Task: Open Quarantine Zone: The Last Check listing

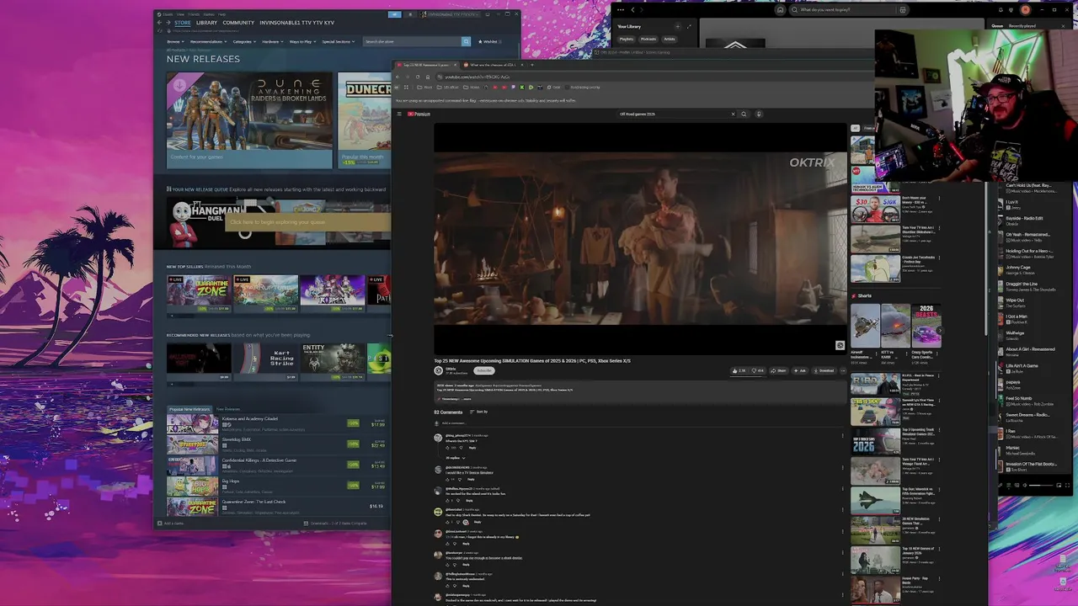Action: [x=276, y=506]
